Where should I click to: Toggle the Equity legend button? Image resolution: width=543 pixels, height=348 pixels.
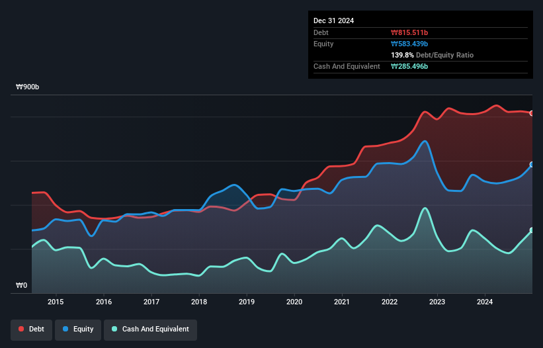coord(78,329)
